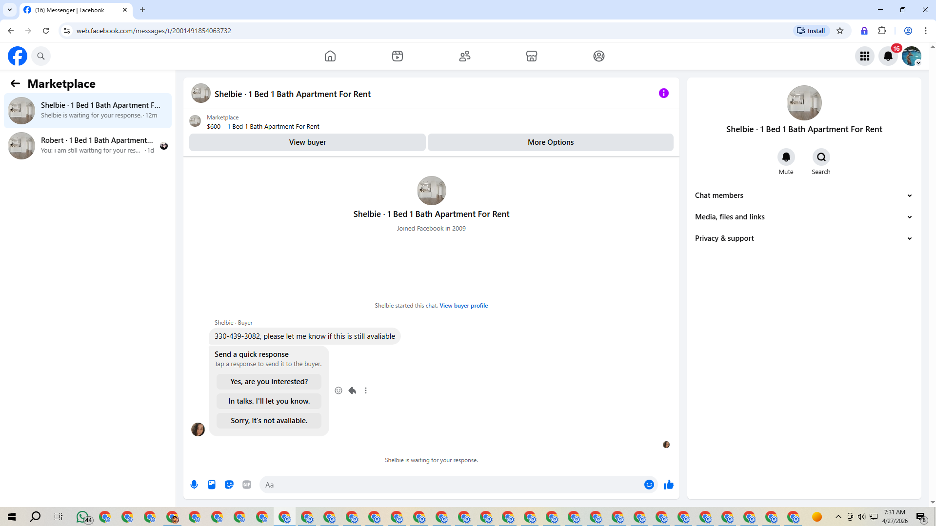
Task: Reply to the message using reply arrow
Action: tap(352, 390)
